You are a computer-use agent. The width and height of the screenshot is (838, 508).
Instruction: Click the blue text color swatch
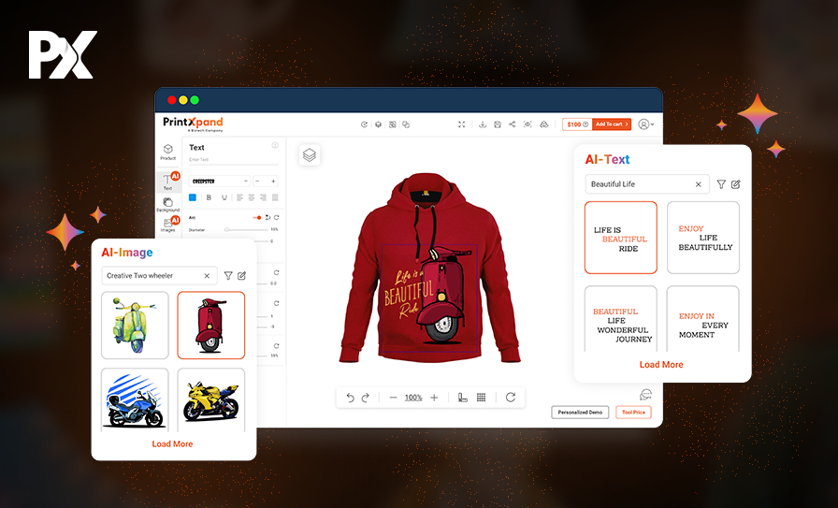coord(193,197)
